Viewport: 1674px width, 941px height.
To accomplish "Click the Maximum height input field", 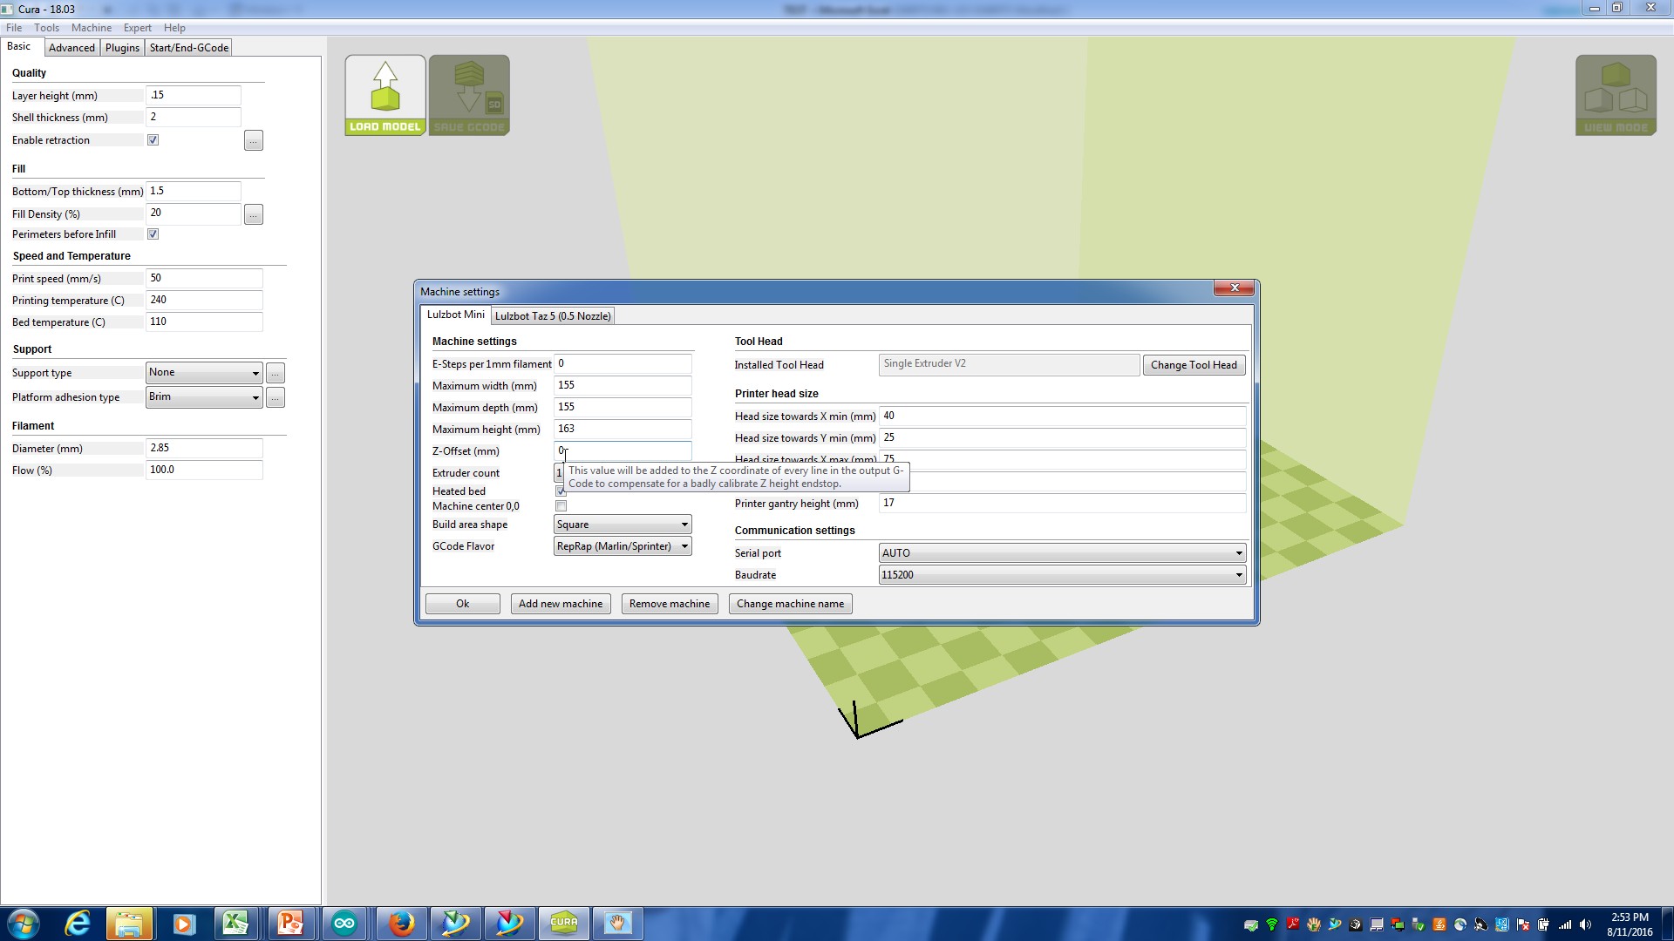I will tap(623, 430).
